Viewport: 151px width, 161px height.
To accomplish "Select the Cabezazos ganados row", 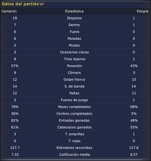I will [75, 127].
